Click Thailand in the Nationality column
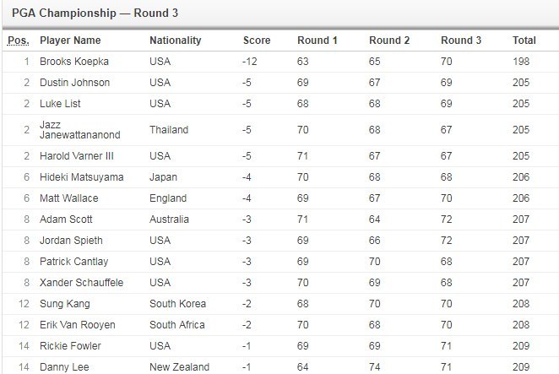 [x=169, y=130]
